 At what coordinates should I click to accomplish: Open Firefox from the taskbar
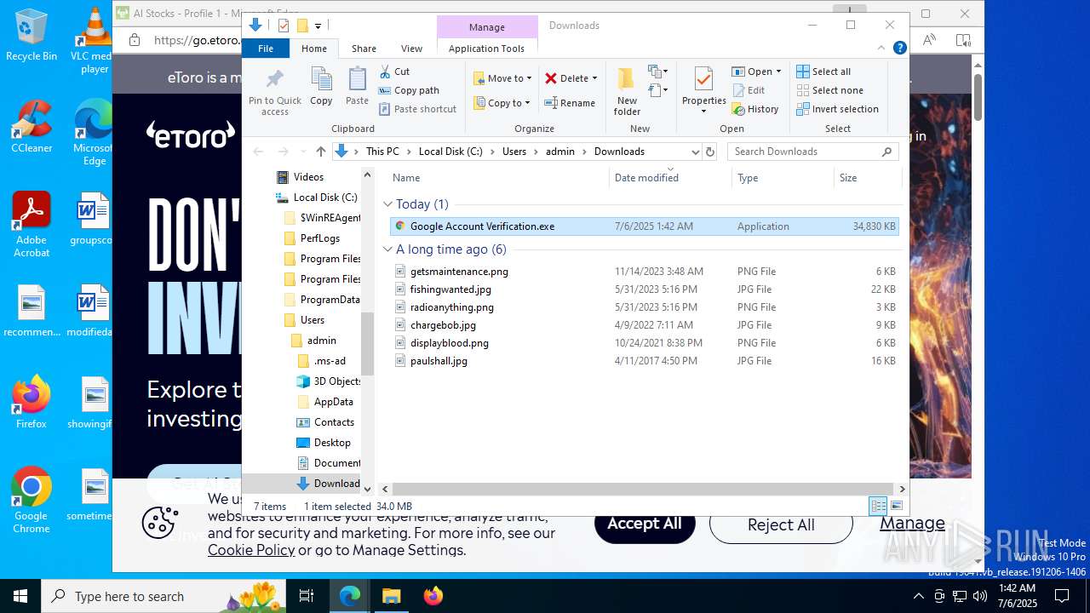[433, 596]
